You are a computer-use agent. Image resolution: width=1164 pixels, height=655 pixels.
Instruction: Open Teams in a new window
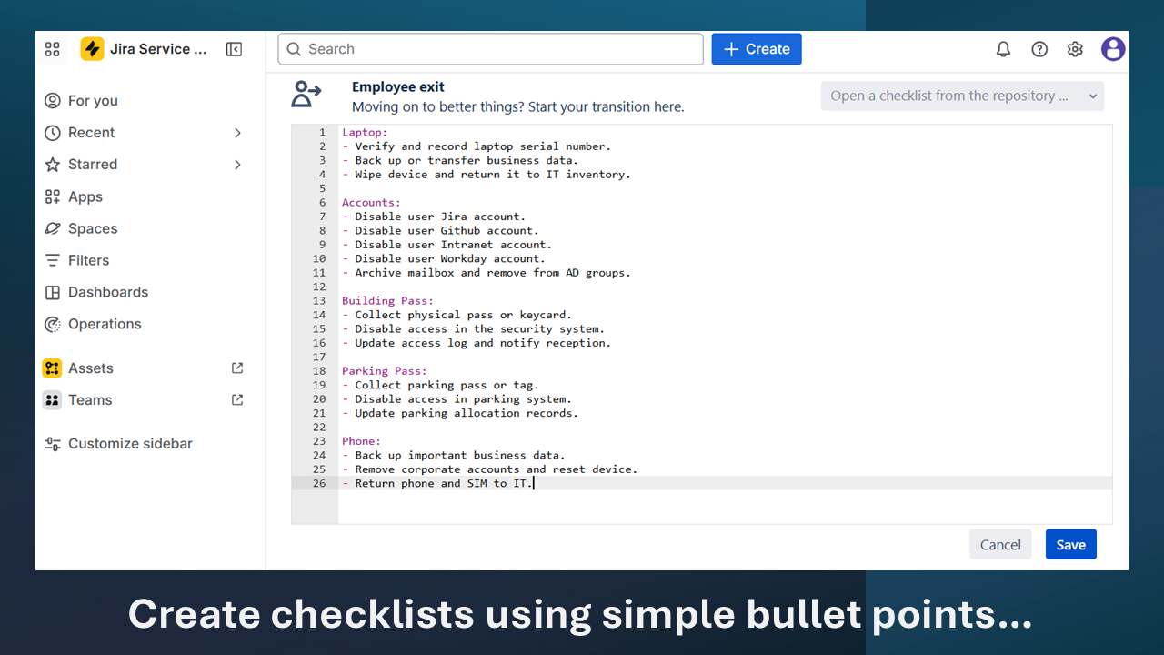pyautogui.click(x=236, y=399)
